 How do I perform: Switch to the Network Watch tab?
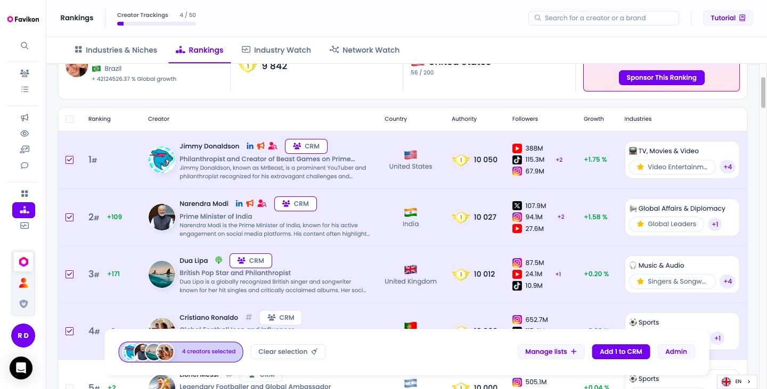[364, 50]
